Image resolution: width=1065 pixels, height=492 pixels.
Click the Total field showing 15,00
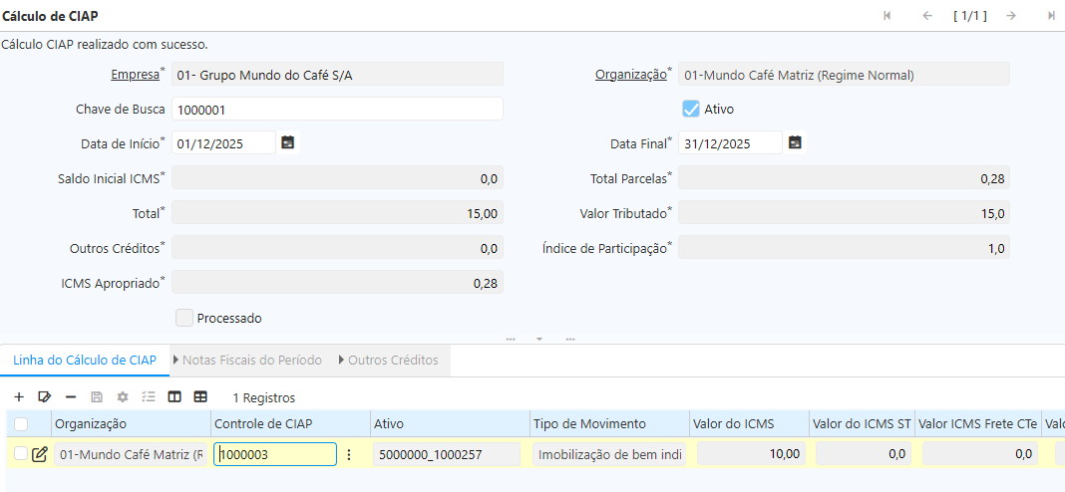(x=338, y=212)
